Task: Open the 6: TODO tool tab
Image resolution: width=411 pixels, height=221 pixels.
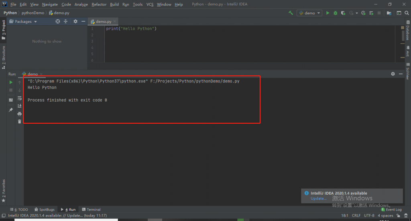Action: click(x=19, y=209)
